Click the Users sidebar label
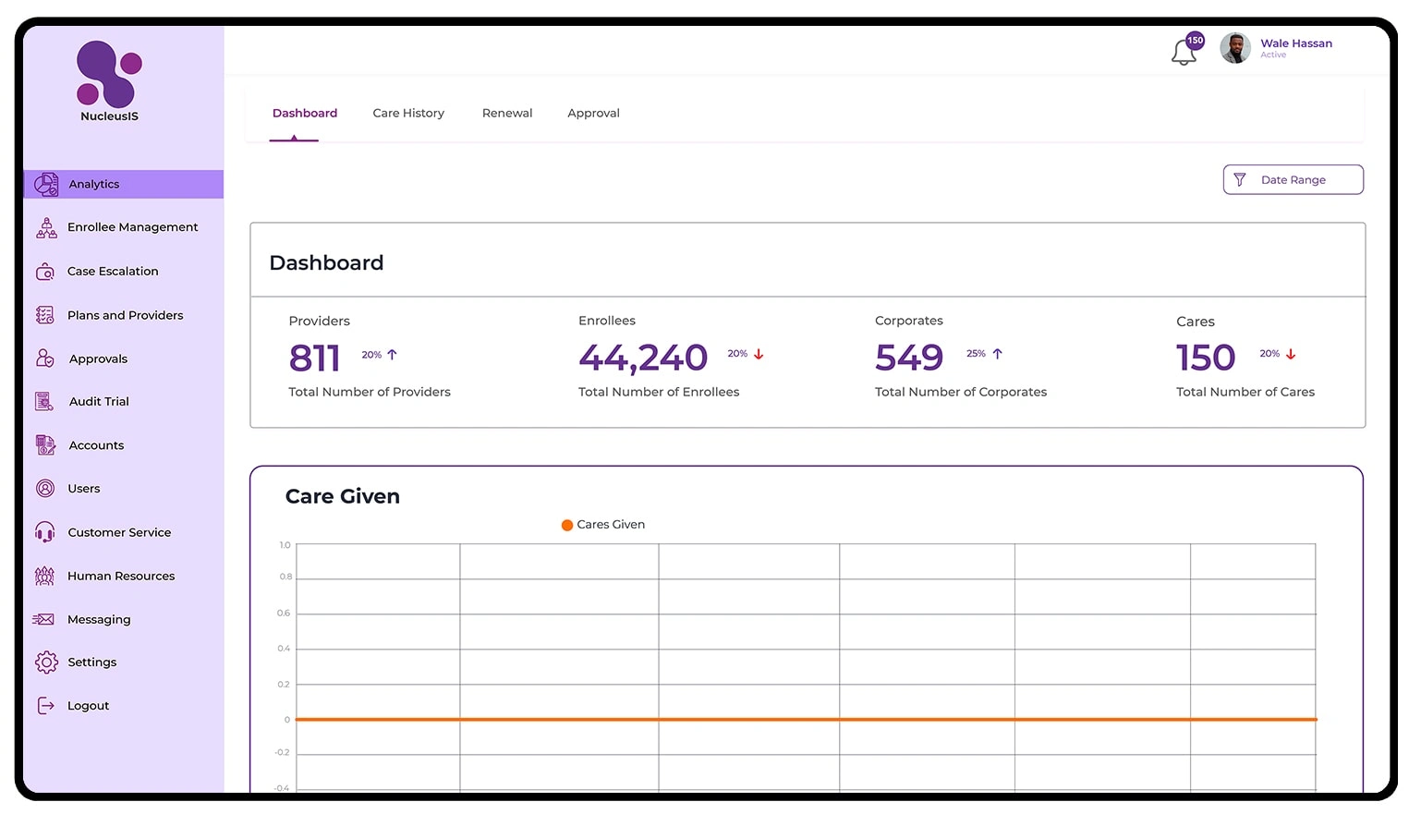Viewport: 1409px width, 814px height. [83, 489]
